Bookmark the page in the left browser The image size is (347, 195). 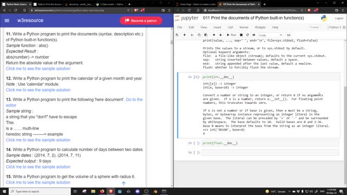(x=24, y=10)
